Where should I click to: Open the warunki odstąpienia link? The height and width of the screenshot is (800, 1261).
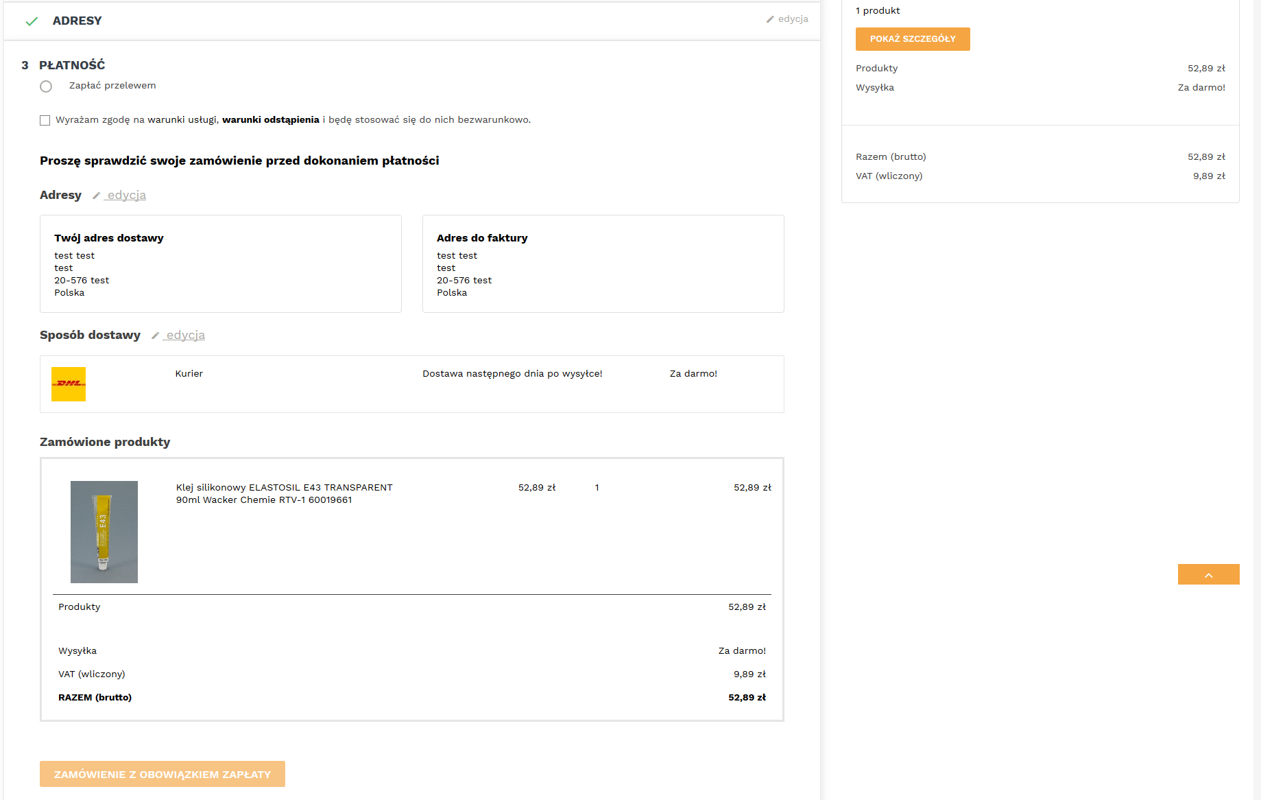271,119
